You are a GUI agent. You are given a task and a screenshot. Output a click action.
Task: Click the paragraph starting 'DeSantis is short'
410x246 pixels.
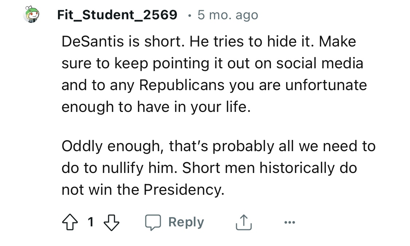(x=214, y=74)
